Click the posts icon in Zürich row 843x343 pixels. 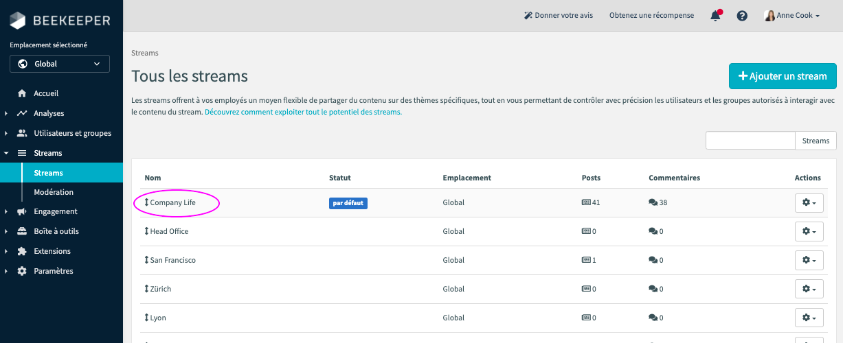click(586, 289)
